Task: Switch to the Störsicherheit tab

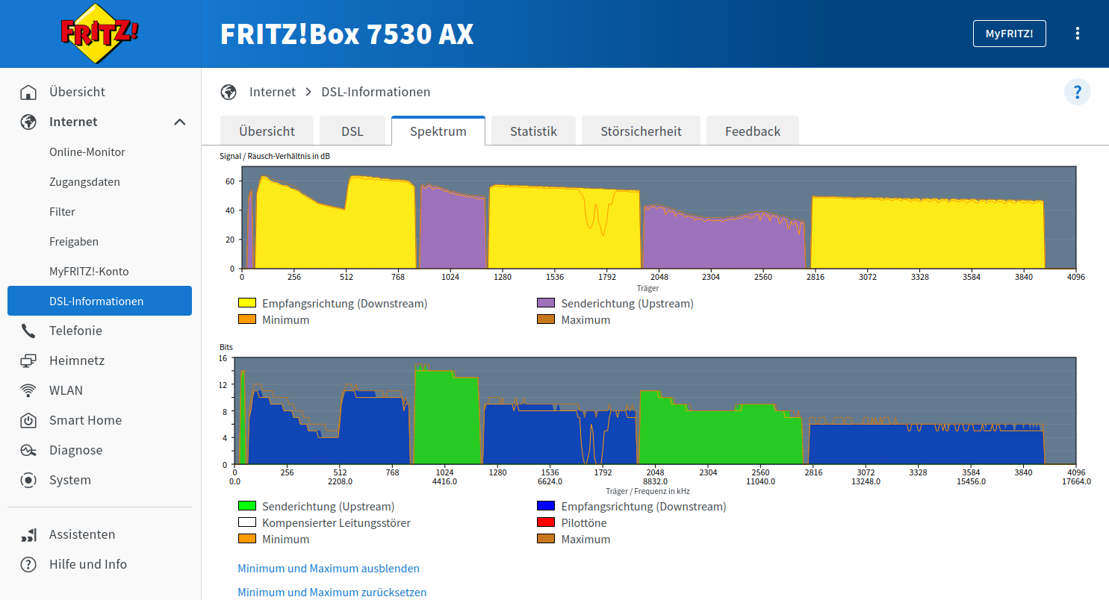Action: coord(641,131)
